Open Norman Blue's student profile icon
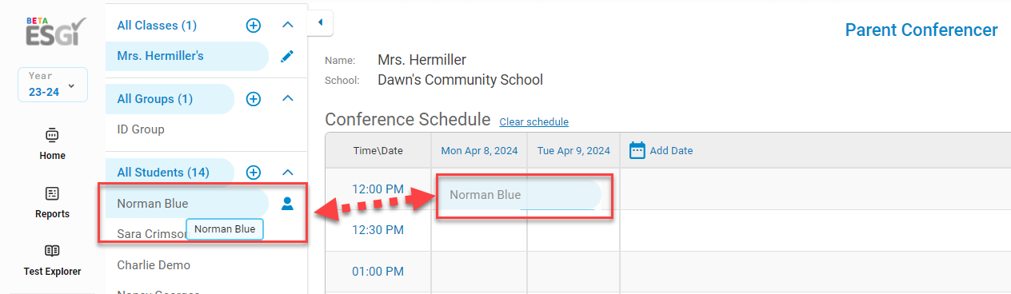The height and width of the screenshot is (294, 1011). coord(287,204)
